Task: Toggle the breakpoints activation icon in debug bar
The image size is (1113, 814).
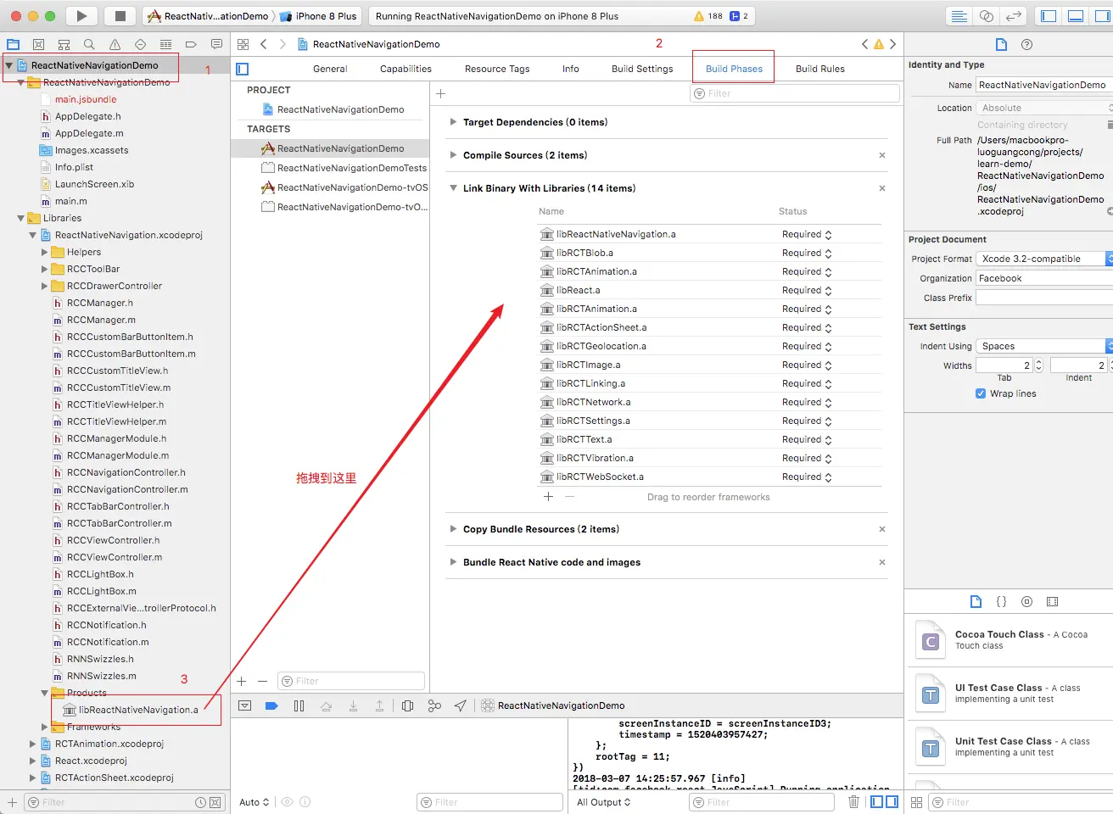Action: pos(271,705)
